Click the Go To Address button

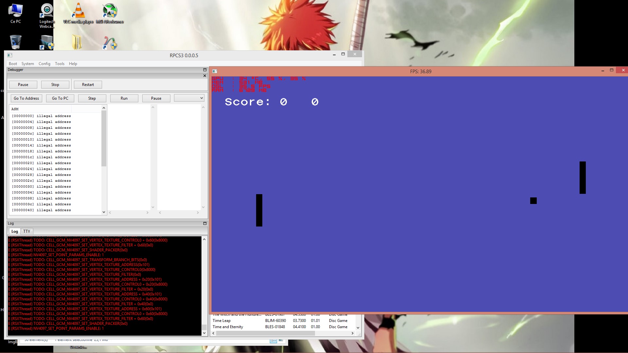26,98
